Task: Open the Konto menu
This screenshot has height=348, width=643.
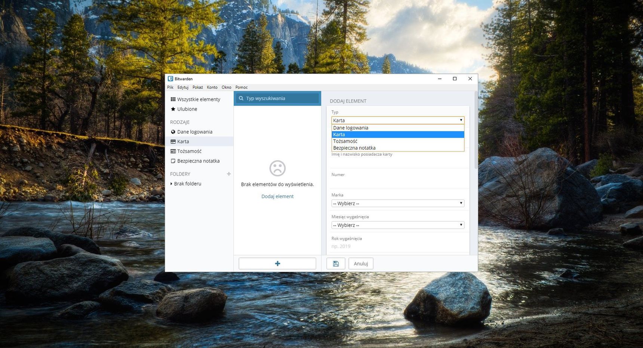Action: (x=212, y=87)
